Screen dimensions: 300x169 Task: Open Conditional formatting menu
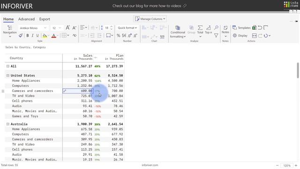[x=178, y=31]
